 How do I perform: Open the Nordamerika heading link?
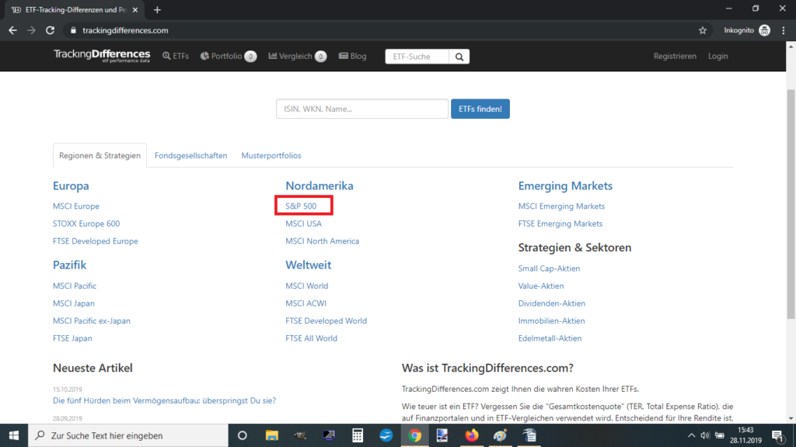319,186
